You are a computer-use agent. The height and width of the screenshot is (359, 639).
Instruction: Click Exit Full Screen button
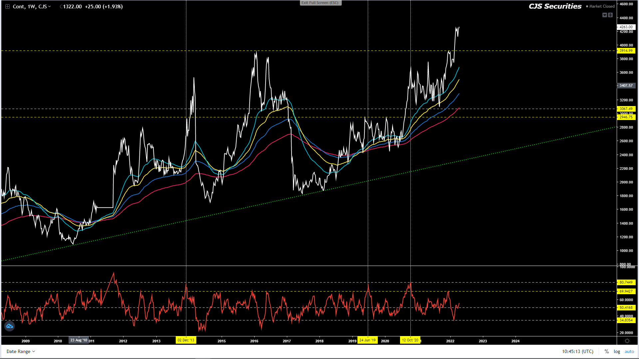320,3
